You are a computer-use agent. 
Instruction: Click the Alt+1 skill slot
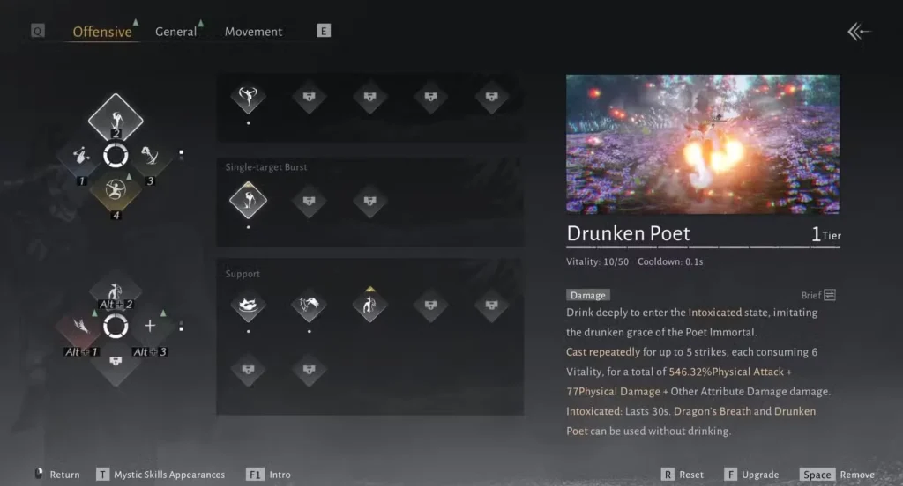pos(81,327)
